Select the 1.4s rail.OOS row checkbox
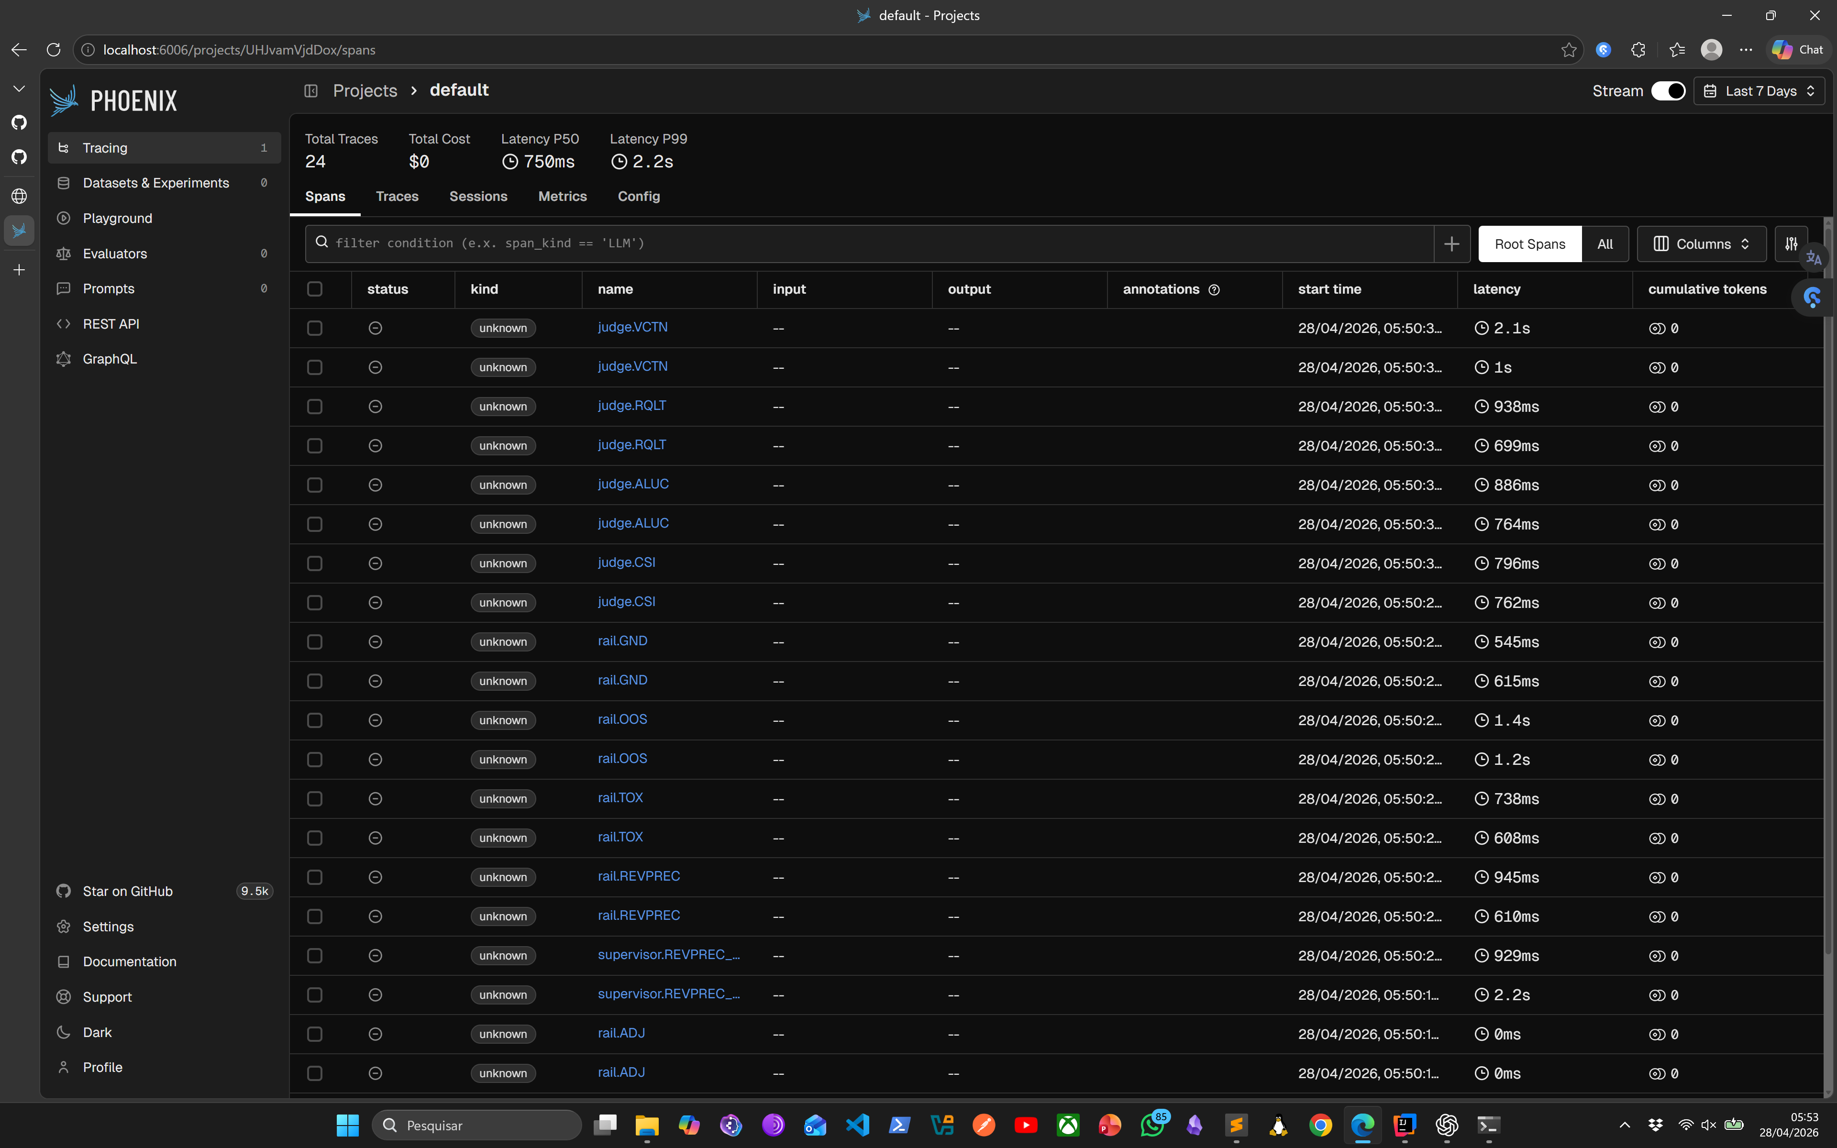 [x=314, y=720]
